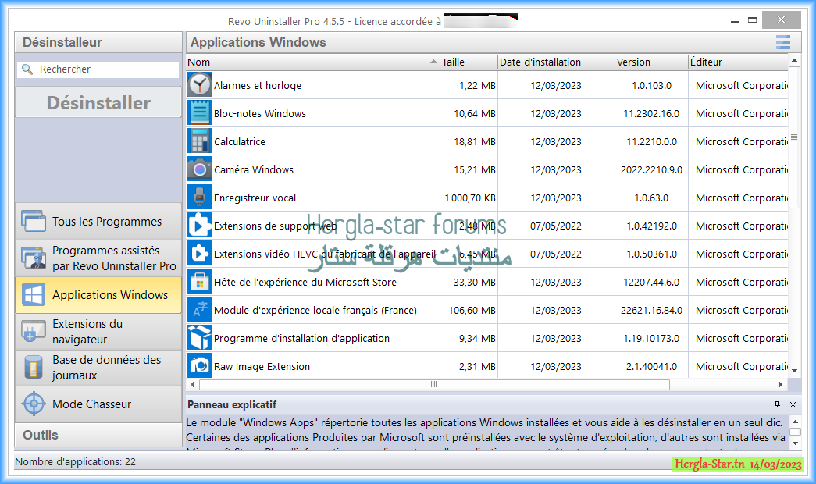816x484 pixels.
Task: Click the 1 000,70 KB size cell
Action: click(x=470, y=198)
